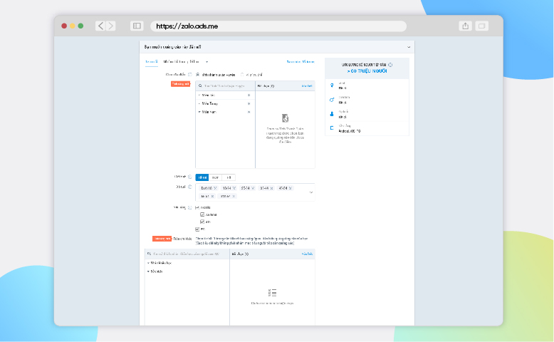
Task: Click magnifier icon in province search box
Action: (x=200, y=86)
